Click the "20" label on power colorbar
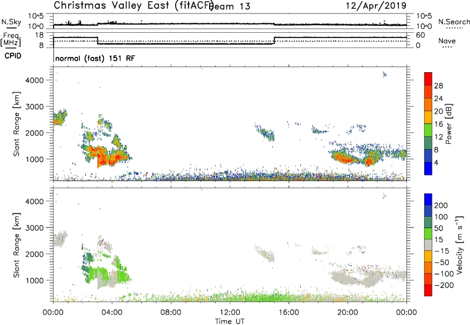 [438, 111]
